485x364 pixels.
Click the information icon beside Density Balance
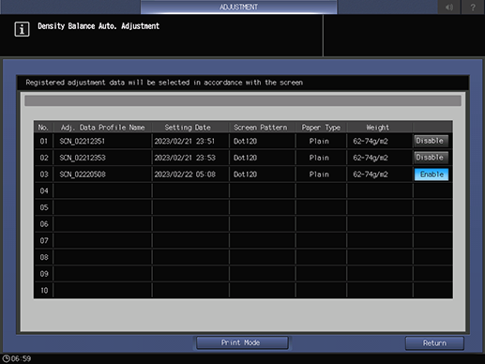click(x=22, y=29)
